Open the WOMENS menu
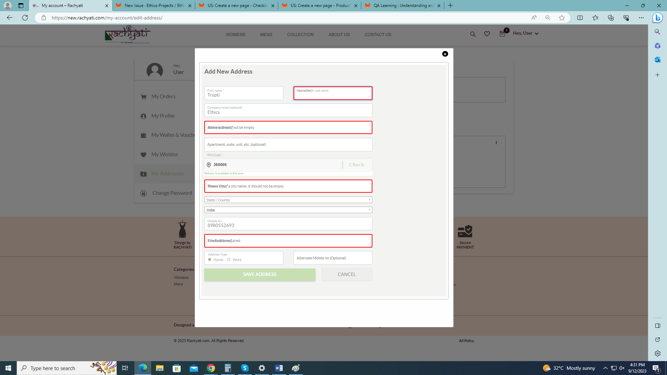This screenshot has height=375, width=667. tap(236, 35)
